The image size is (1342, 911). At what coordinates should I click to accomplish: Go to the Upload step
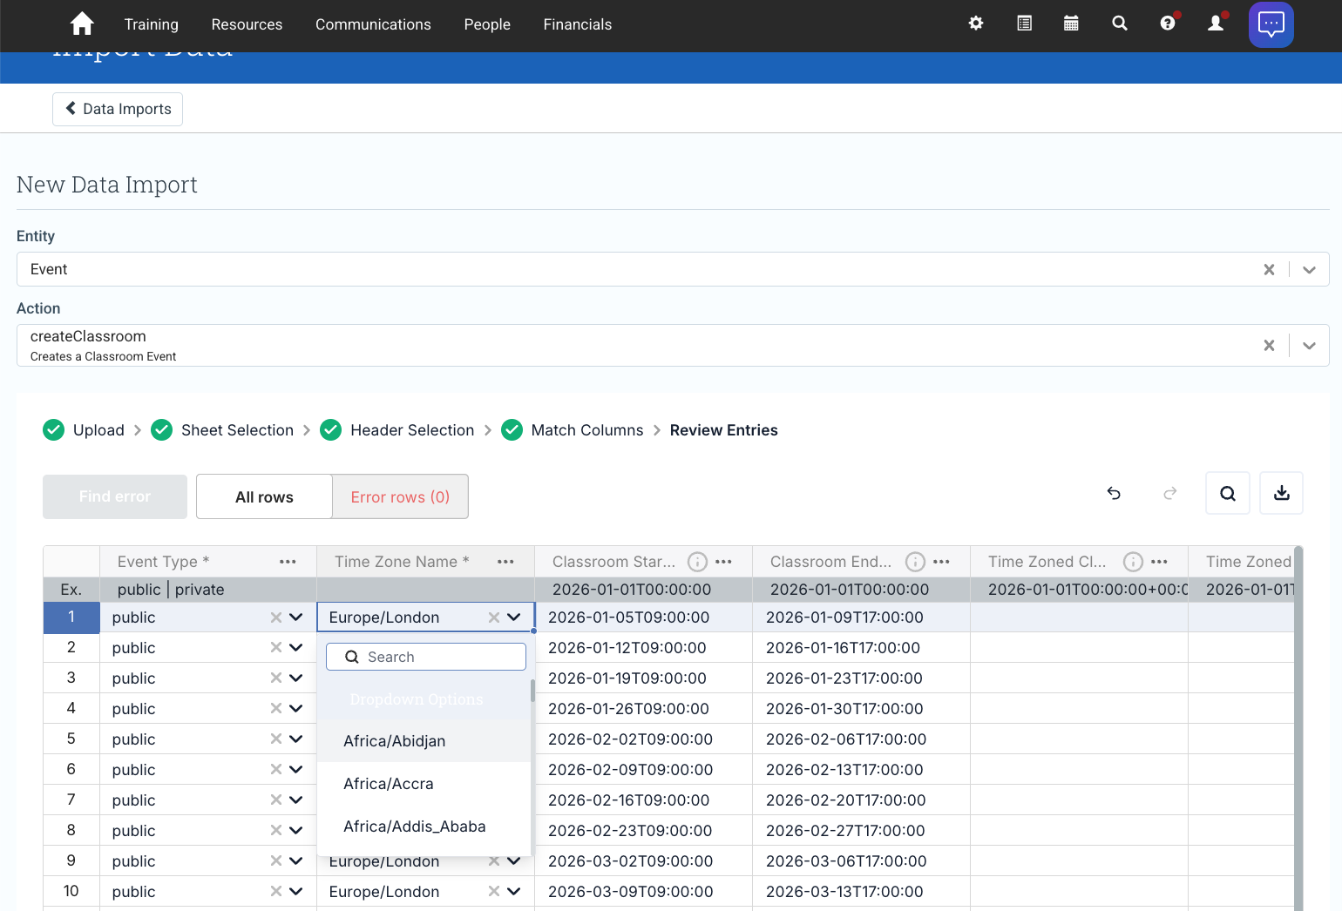[84, 430]
